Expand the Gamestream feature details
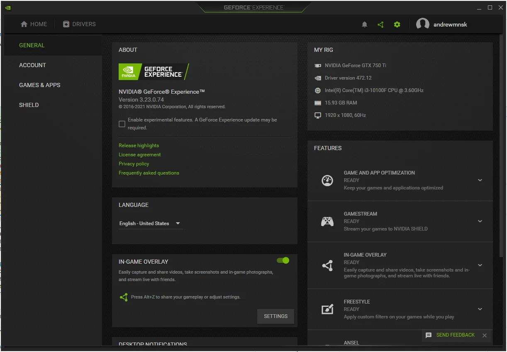507x352 pixels. [x=480, y=221]
